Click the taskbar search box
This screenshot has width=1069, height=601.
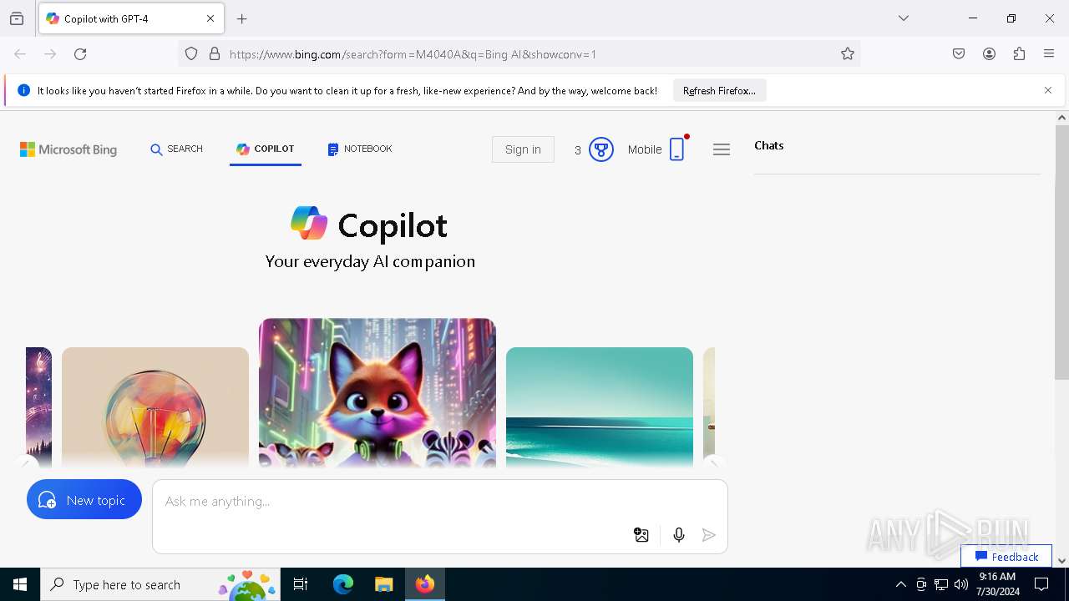point(160,584)
